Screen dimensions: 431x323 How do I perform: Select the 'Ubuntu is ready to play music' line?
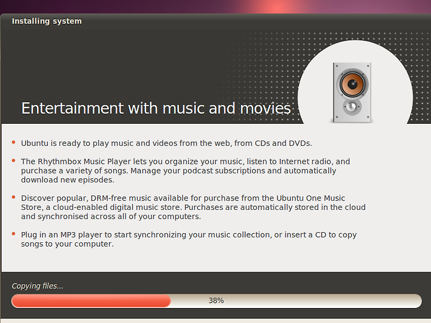(166, 144)
